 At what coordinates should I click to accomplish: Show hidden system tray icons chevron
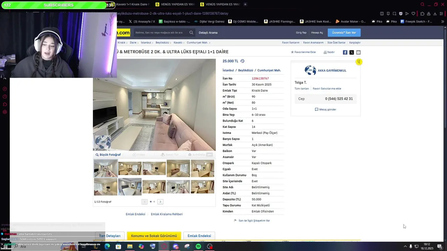(x=405, y=246)
